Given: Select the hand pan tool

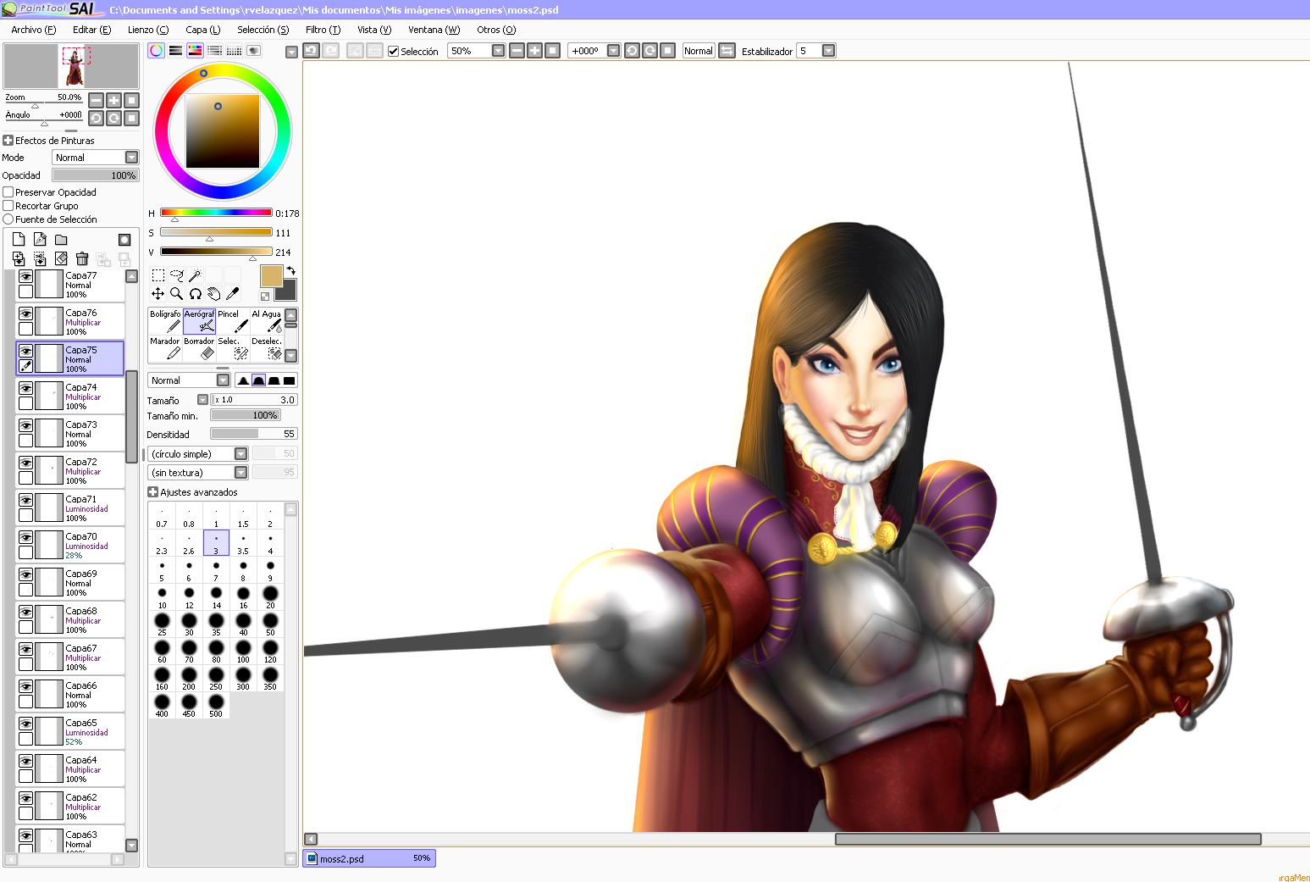Looking at the screenshot, I should tap(214, 294).
